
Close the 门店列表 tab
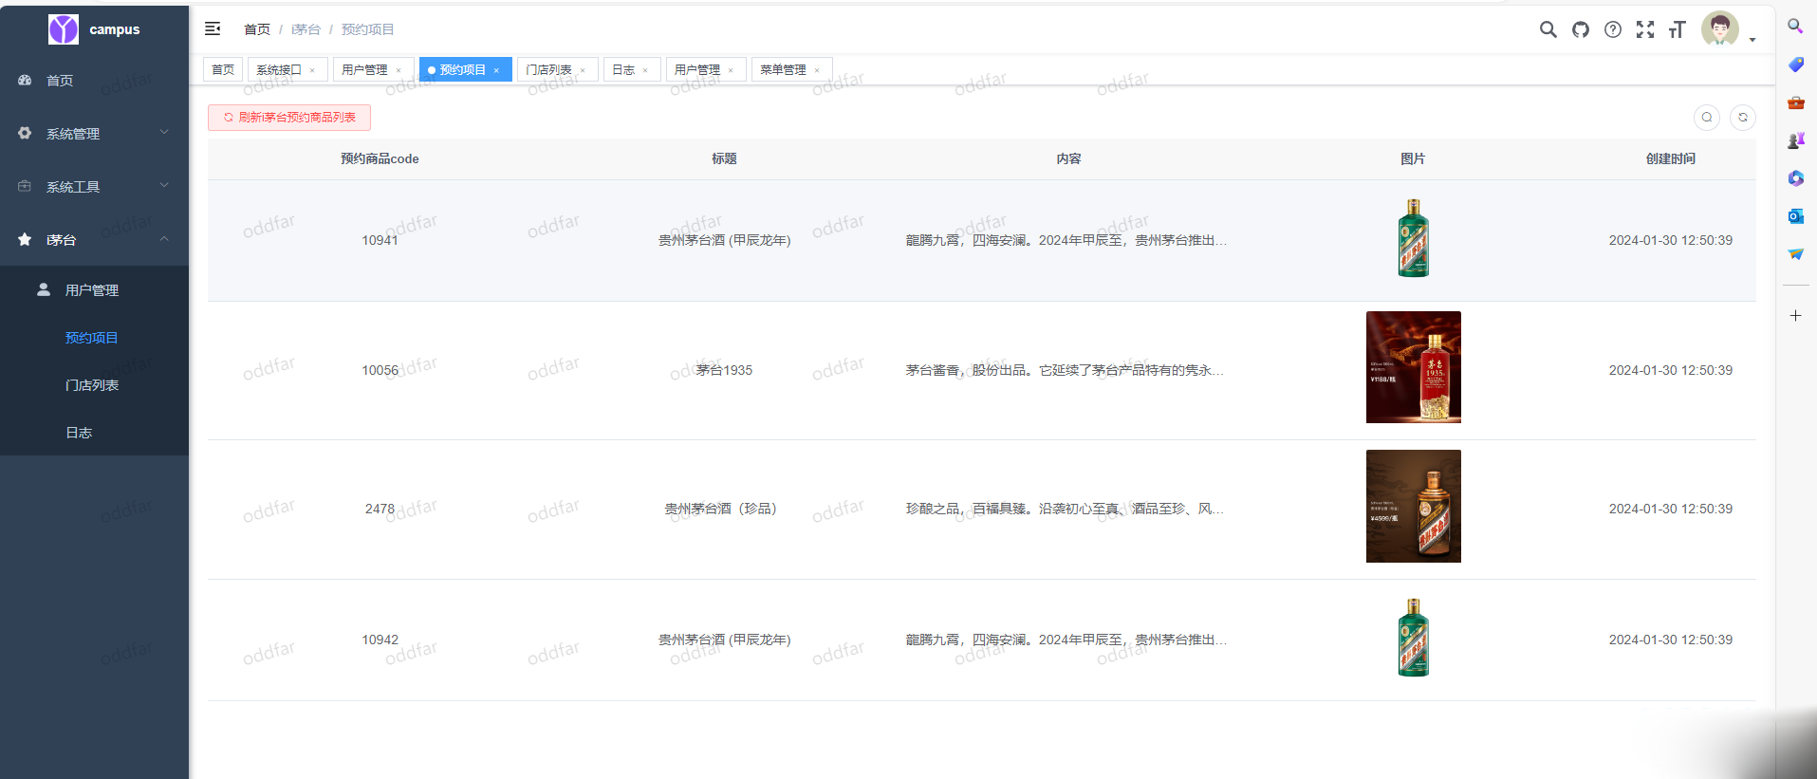[583, 71]
